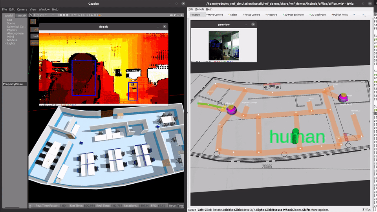
Task: Add a point light in Gazebo
Action: (72, 15)
